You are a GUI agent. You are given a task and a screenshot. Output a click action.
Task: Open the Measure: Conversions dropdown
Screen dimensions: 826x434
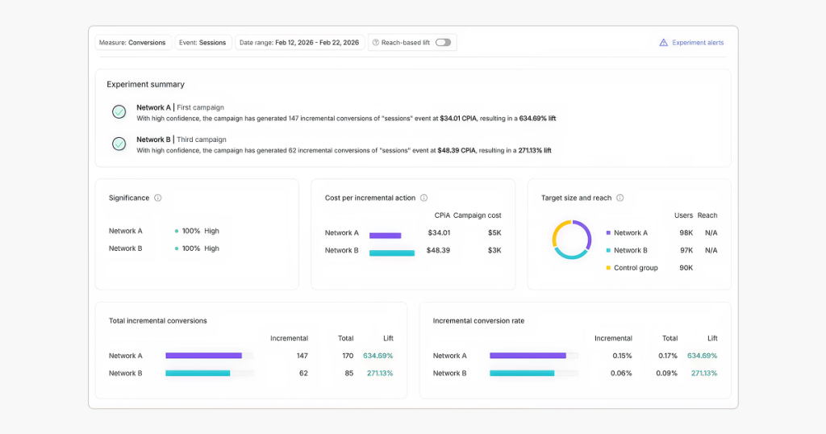tap(132, 43)
